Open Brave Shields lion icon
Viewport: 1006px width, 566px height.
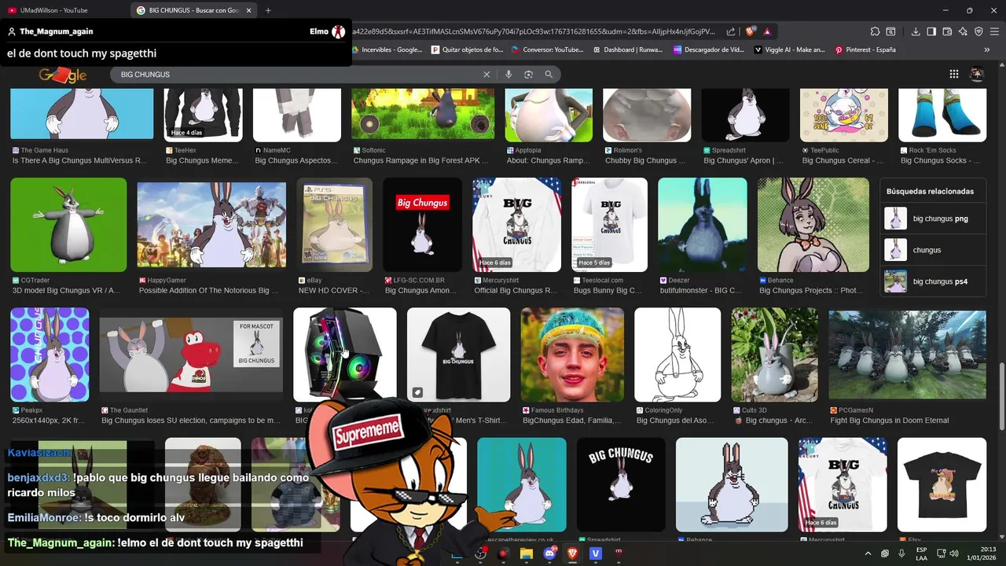point(751,31)
